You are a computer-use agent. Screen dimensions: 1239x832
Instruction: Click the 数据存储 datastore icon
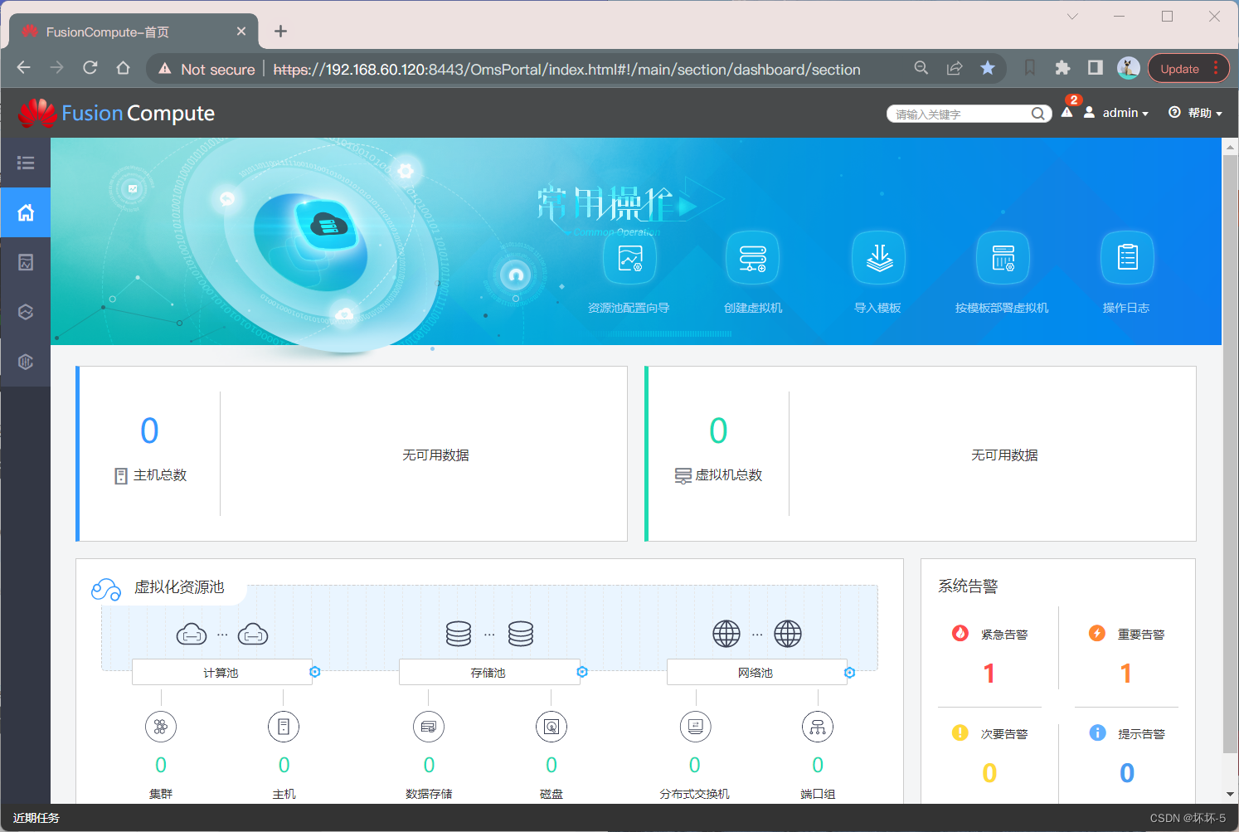click(429, 727)
